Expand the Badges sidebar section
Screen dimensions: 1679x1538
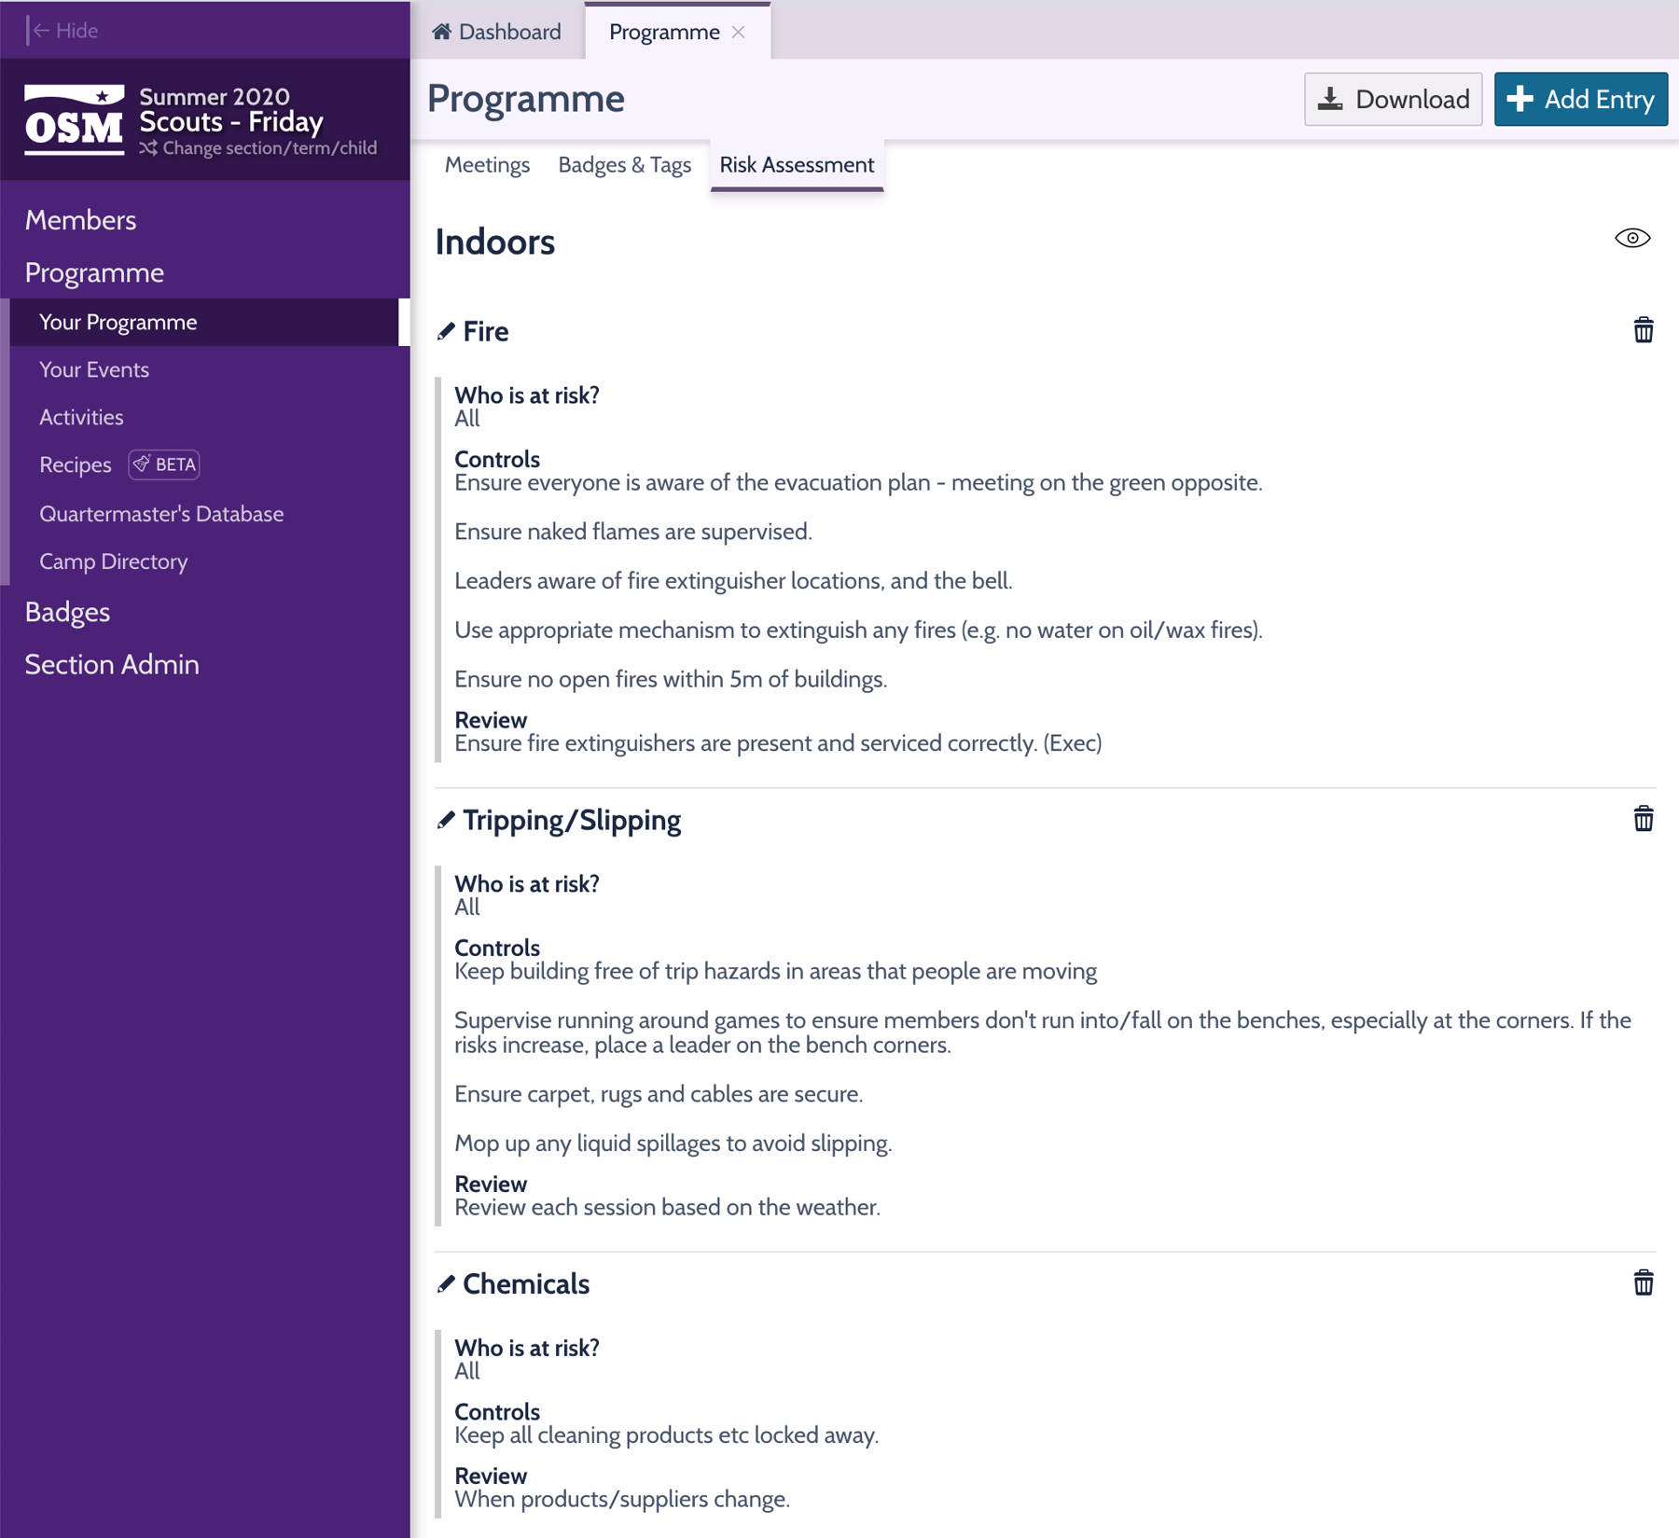(x=67, y=612)
